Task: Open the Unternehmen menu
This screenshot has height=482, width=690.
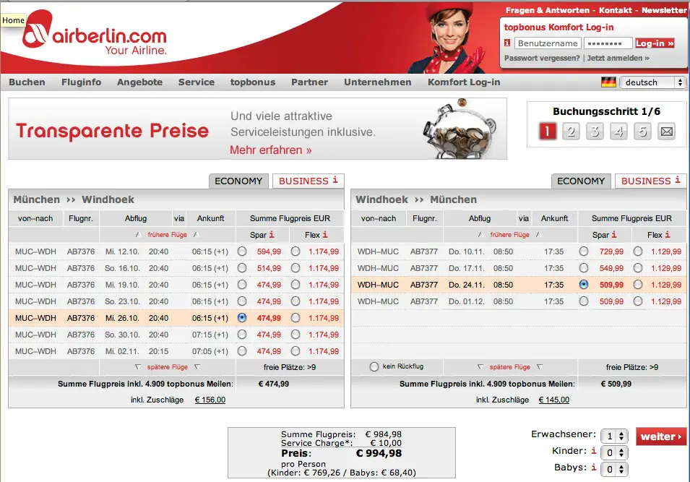Action: point(378,82)
